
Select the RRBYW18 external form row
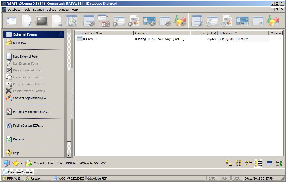pyautogui.click(x=90, y=39)
